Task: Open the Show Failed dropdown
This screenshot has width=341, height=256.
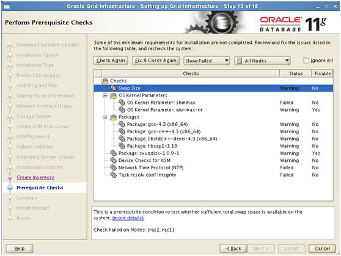Action: (x=207, y=60)
